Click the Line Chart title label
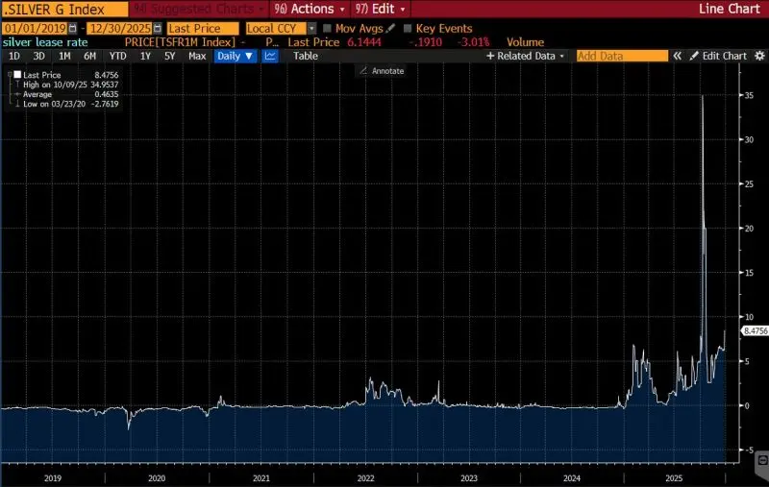Viewport: 769px width, 487px height. point(730,9)
